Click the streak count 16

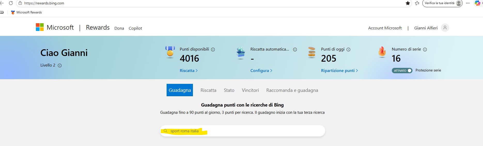point(396,59)
